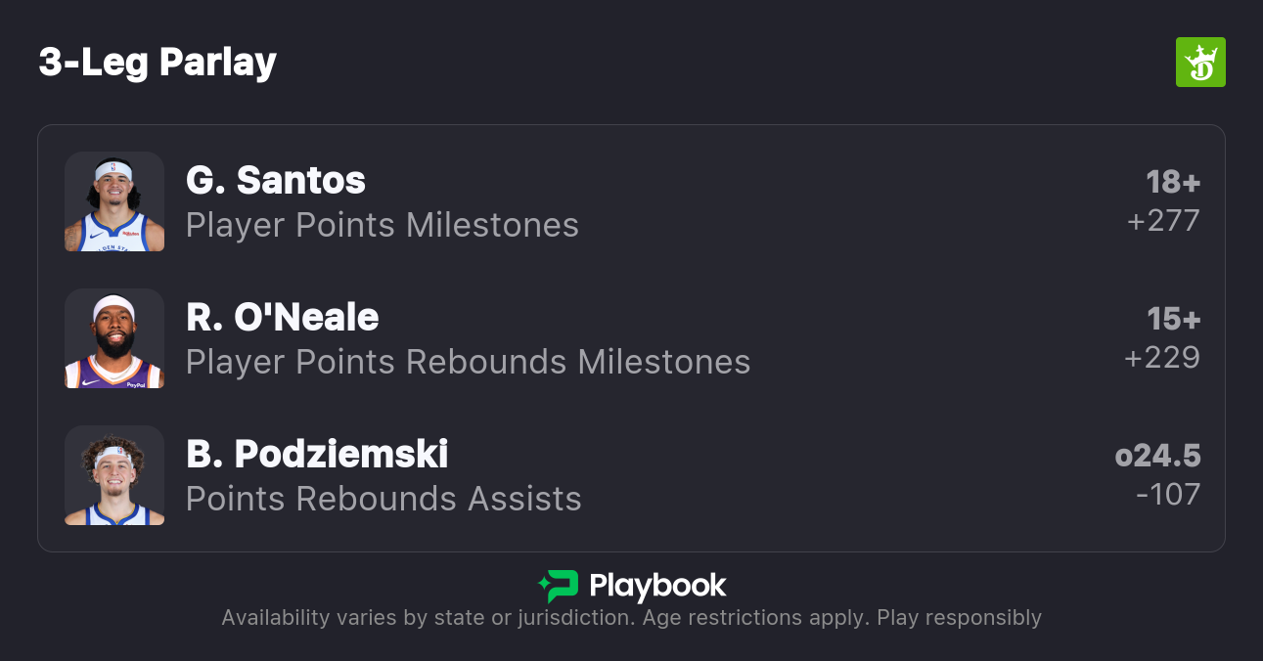Select the R. O'Neale player name

[282, 317]
